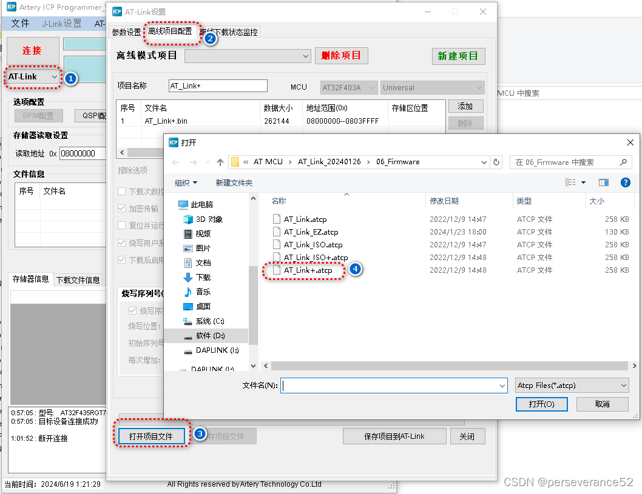Toggle the preview pane icon
The image size is (642, 494).
[604, 182]
